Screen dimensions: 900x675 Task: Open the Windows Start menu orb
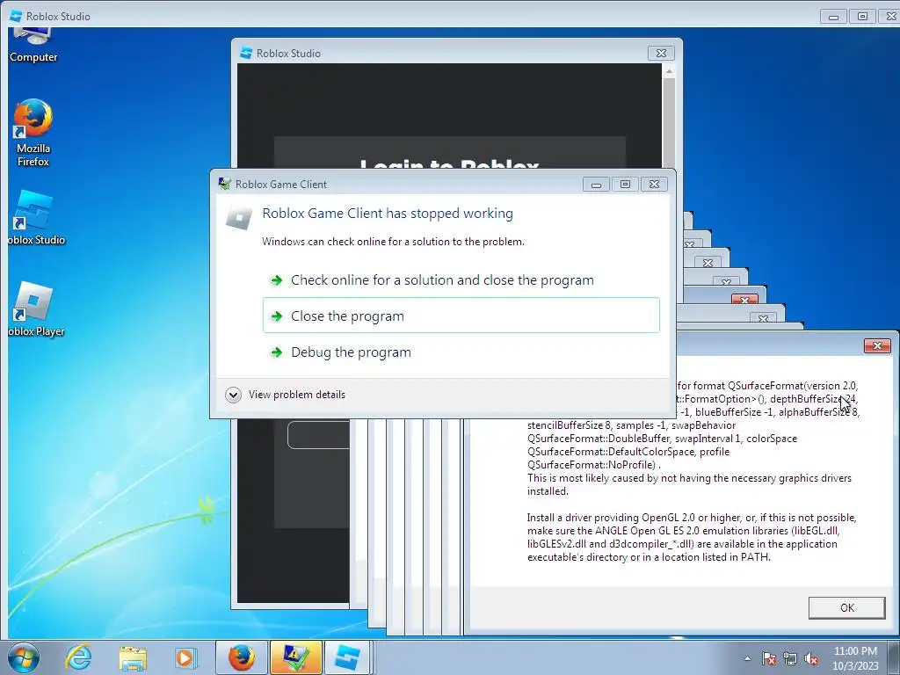click(x=23, y=657)
